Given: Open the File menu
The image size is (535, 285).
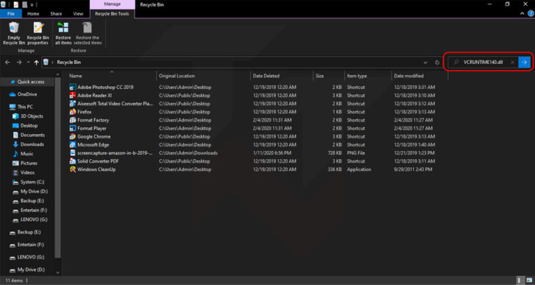Looking at the screenshot, I should coord(10,14).
